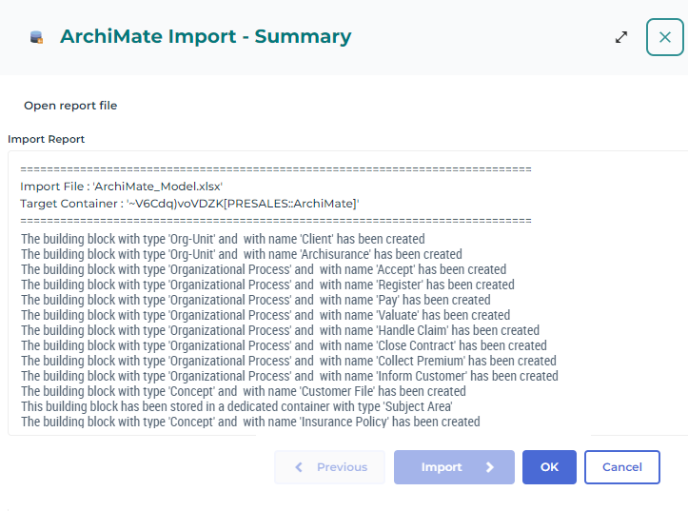This screenshot has width=688, height=511.
Task: Close the ArchiMate Import Summary dialog
Action: (664, 37)
